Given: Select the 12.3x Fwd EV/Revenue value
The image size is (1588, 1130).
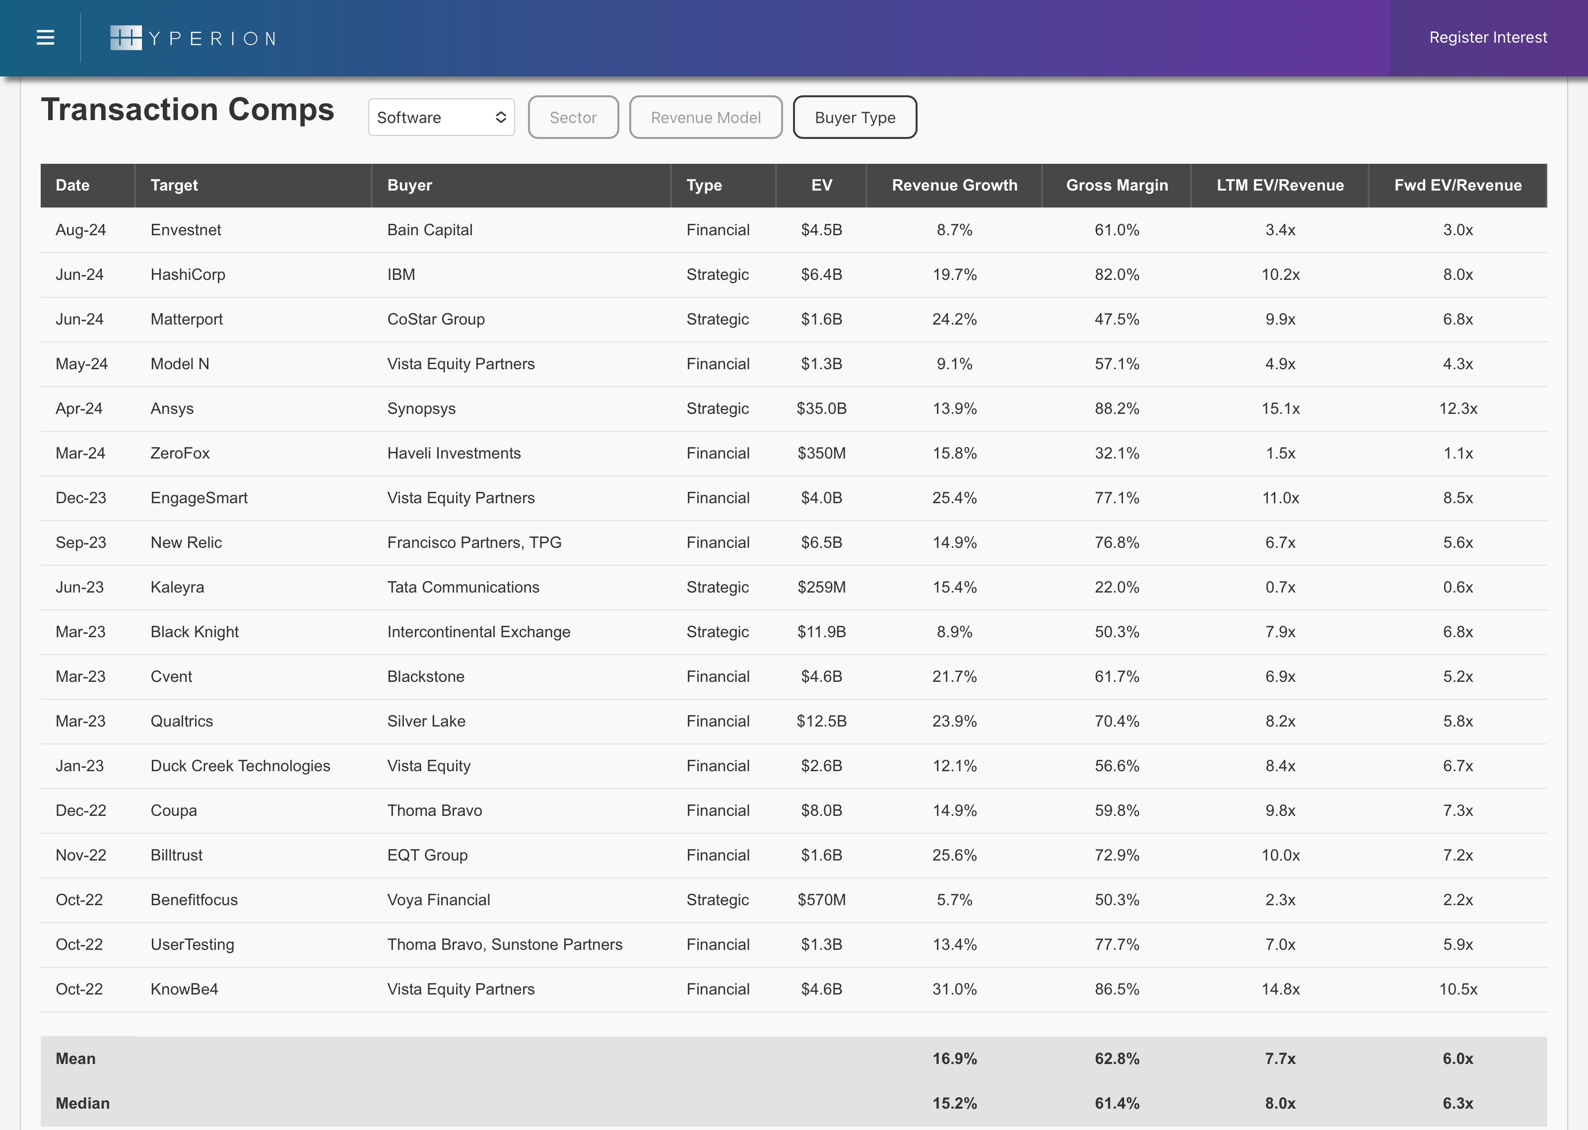Looking at the screenshot, I should pyautogui.click(x=1458, y=408).
